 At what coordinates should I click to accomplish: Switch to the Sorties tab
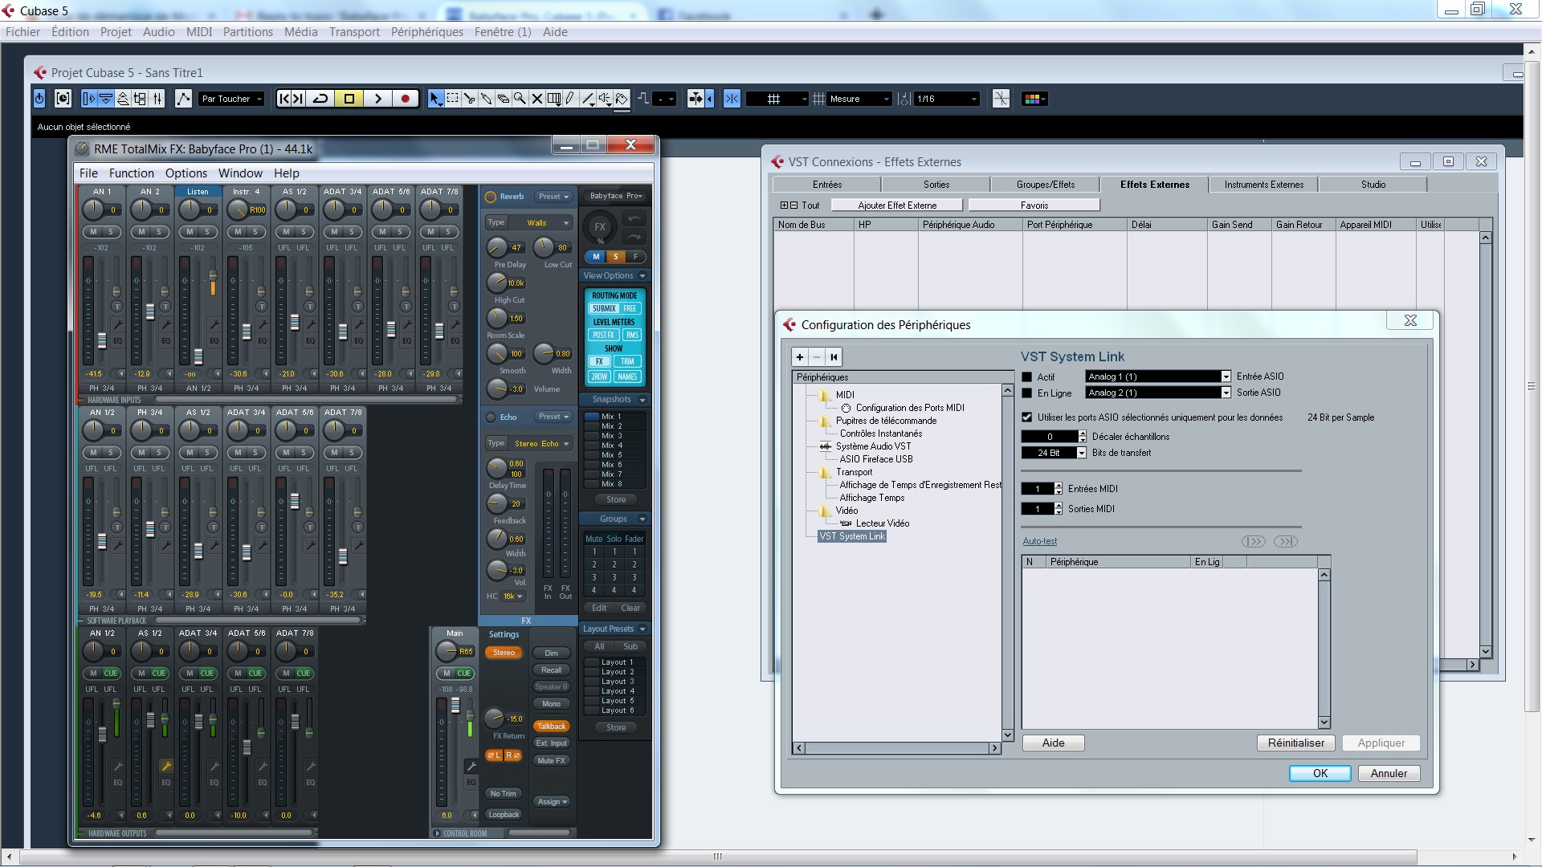(x=936, y=185)
